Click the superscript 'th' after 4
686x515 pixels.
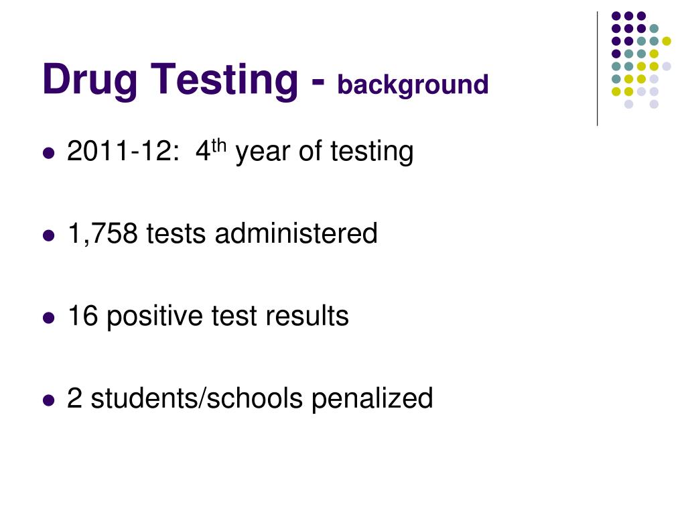(x=219, y=146)
